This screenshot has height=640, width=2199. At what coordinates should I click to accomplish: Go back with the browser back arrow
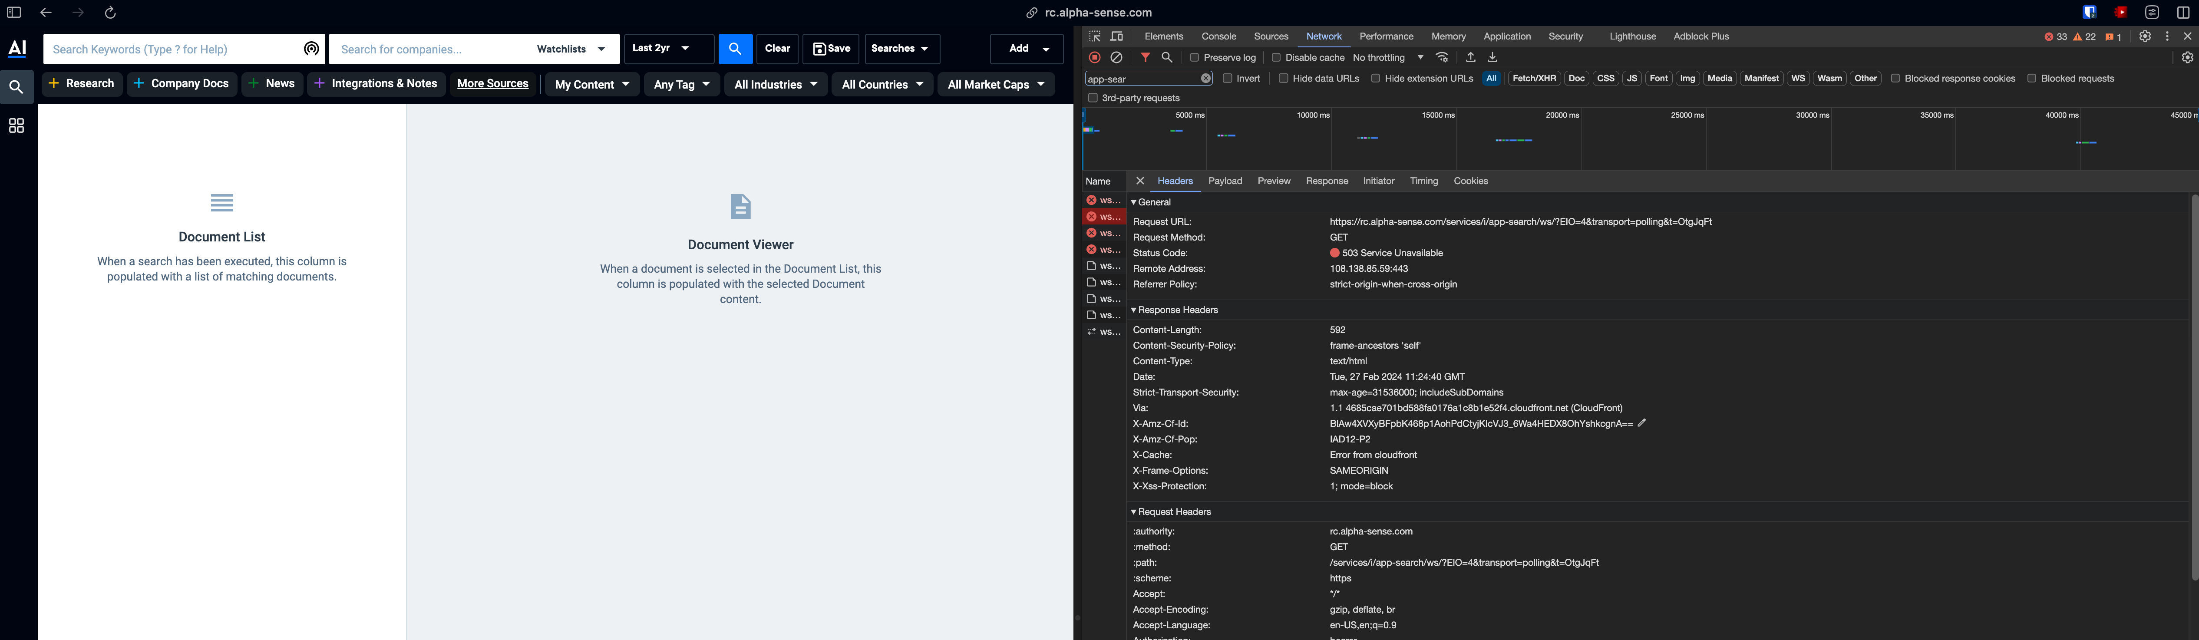tap(46, 13)
